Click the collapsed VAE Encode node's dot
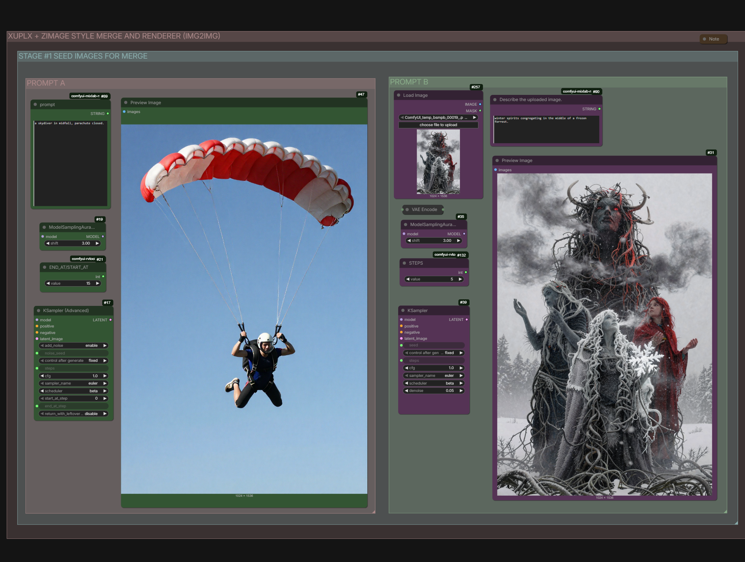Viewport: 745px width, 562px height. pyautogui.click(x=407, y=209)
